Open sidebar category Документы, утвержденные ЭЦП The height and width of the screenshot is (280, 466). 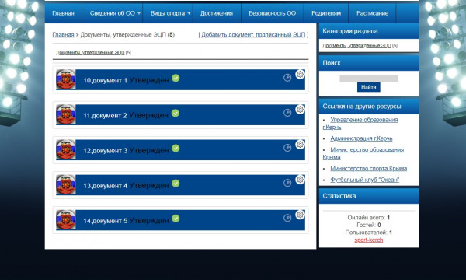pos(356,46)
